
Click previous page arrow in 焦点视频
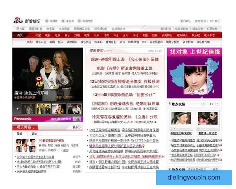pyautogui.click(x=203, y=104)
